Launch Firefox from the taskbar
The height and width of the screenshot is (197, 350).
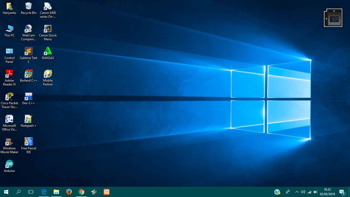[69, 192]
